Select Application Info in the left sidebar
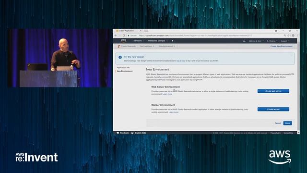 point(123,67)
